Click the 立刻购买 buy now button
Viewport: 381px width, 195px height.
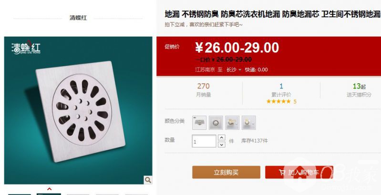click(x=226, y=172)
